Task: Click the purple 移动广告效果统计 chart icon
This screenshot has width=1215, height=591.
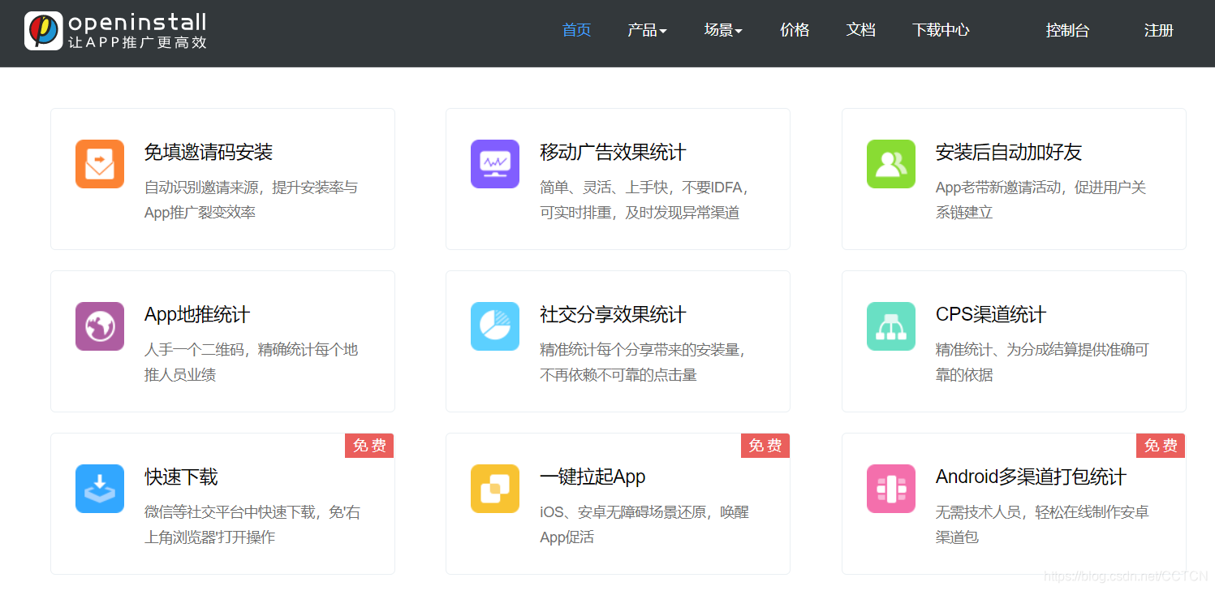Action: click(x=495, y=164)
